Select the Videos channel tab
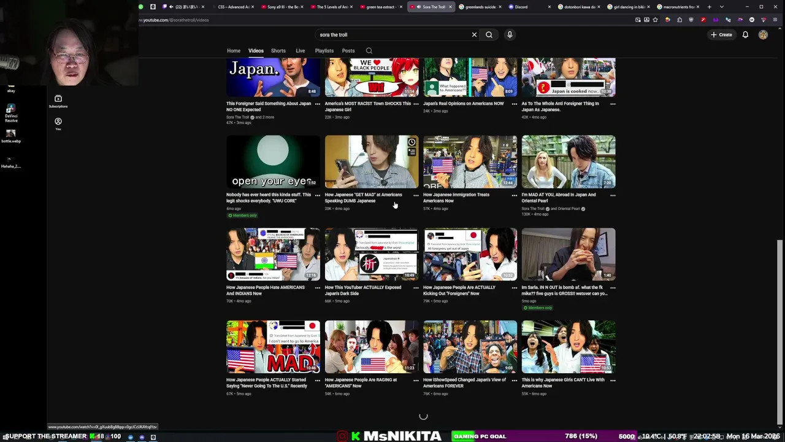The height and width of the screenshot is (442, 785). (x=256, y=51)
